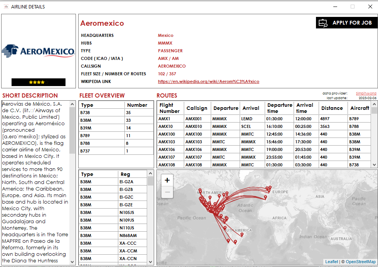Click the routes table scroll down arrow
The width and height of the screenshot is (378, 267).
click(374, 165)
